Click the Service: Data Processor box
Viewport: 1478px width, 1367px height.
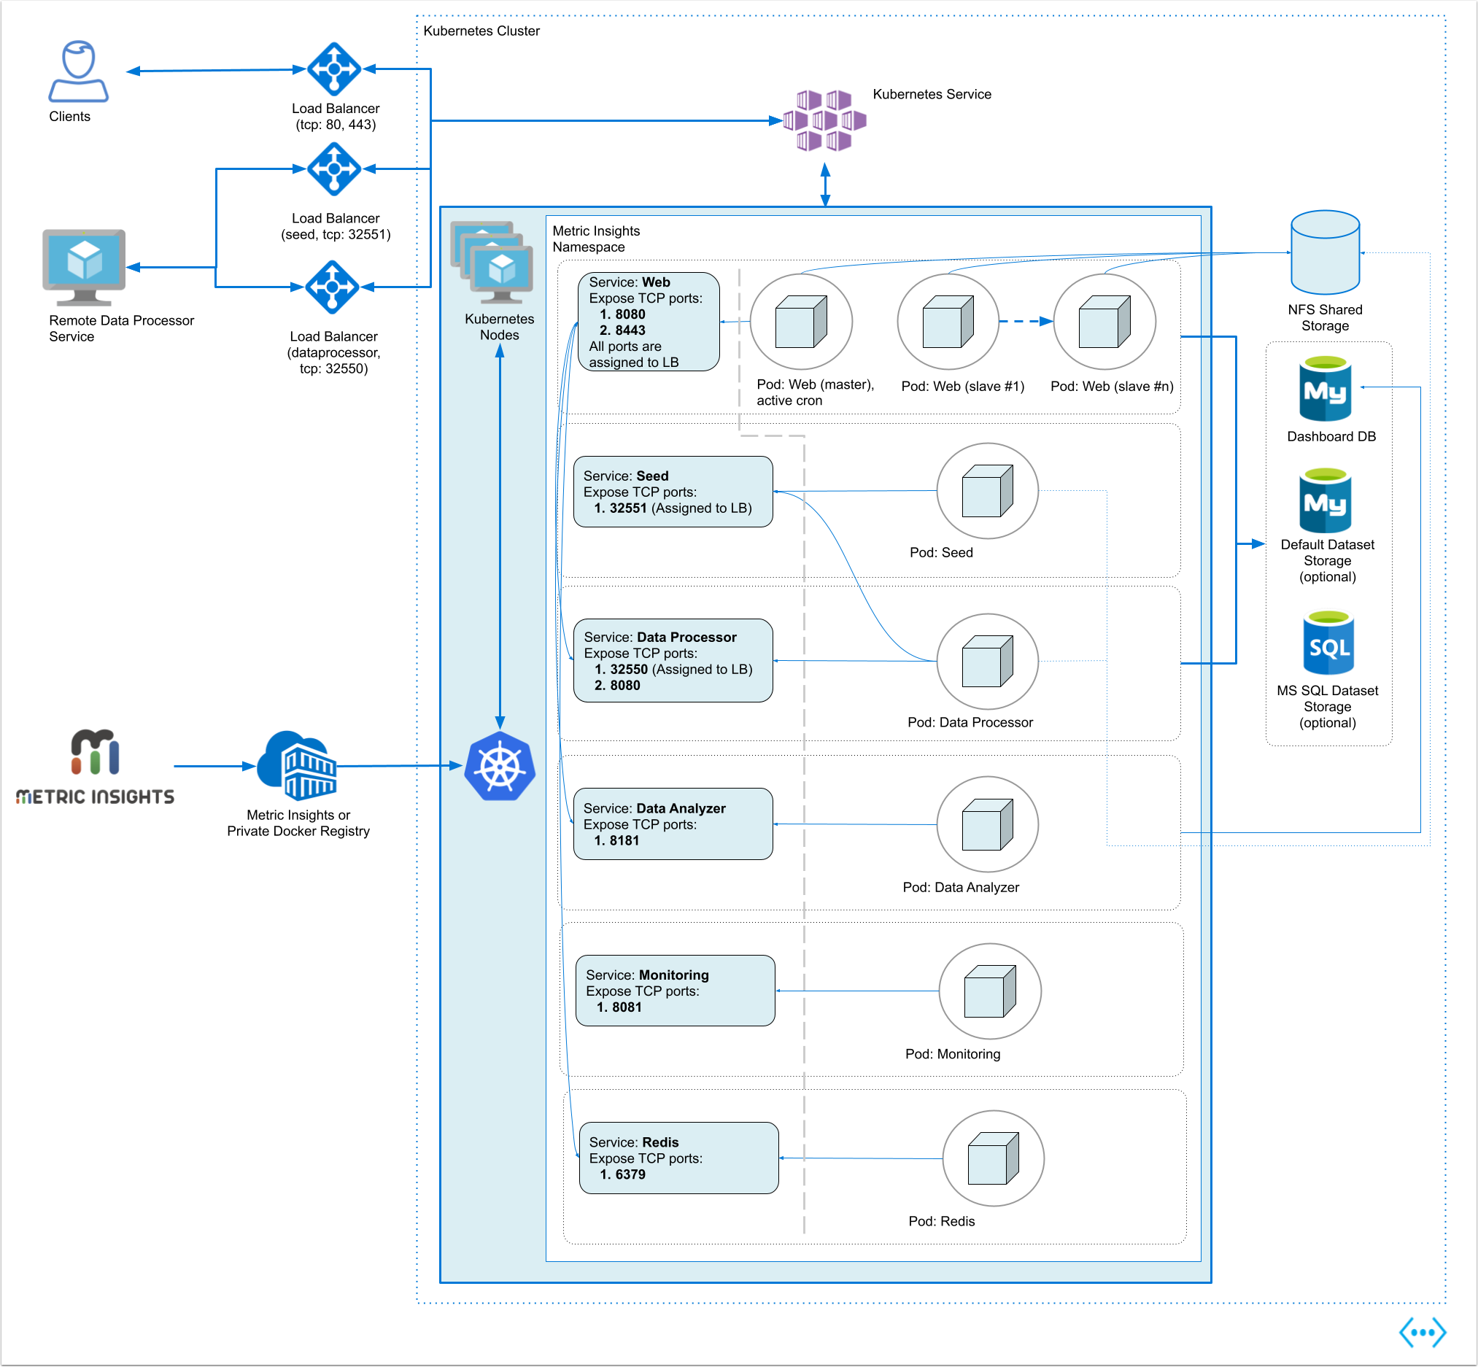coord(673,661)
